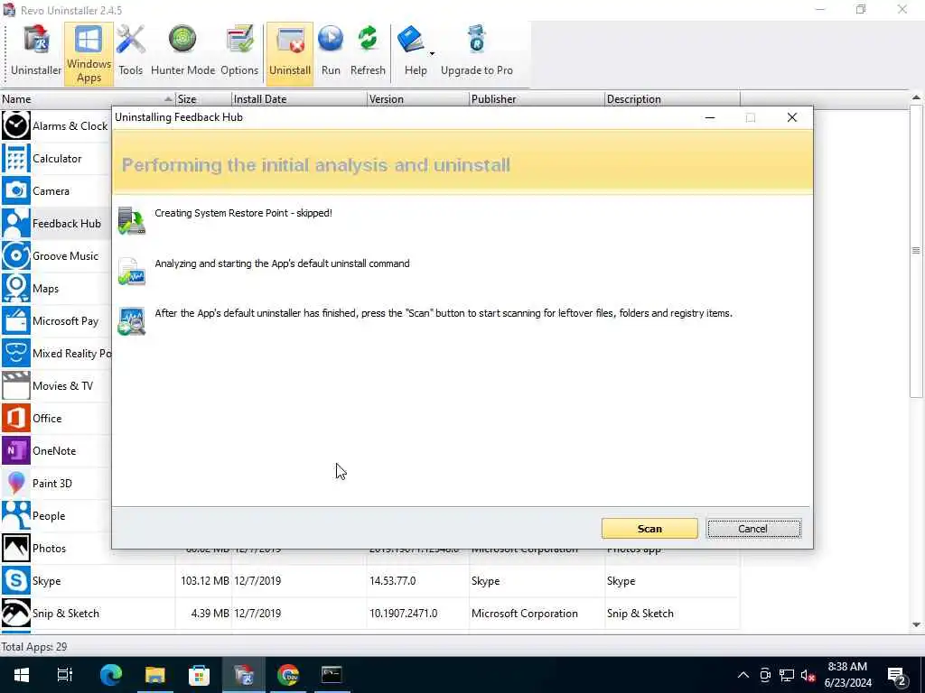Click the apps list vertical scrollbar
Screen dimensions: 925x693
[x=916, y=252]
